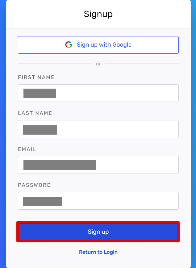Click the Sign up button label text
This screenshot has height=268, width=196.
pos(98,232)
